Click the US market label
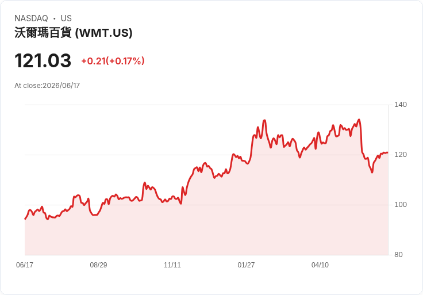Viewport: 423px width, 295px height. click(x=66, y=18)
